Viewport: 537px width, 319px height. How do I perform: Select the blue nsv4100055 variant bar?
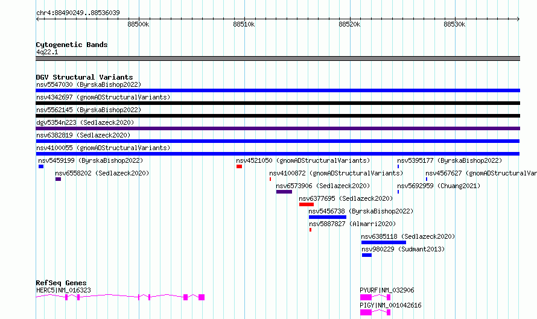click(278, 154)
